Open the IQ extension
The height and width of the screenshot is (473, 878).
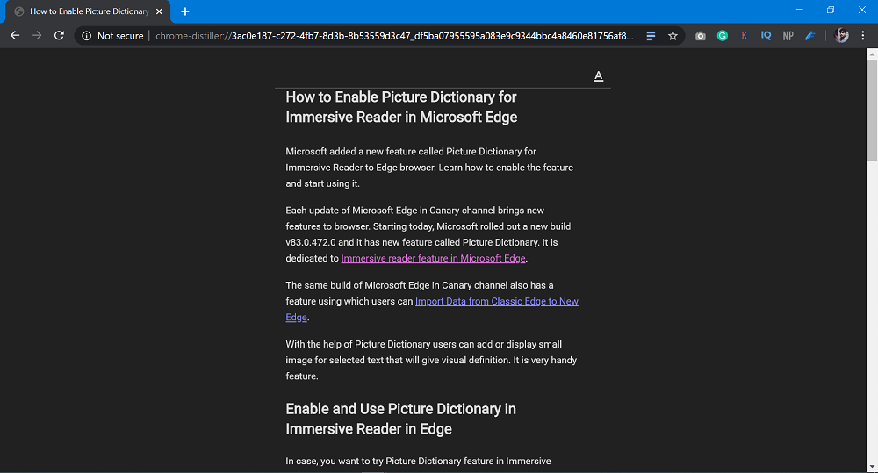tap(766, 36)
